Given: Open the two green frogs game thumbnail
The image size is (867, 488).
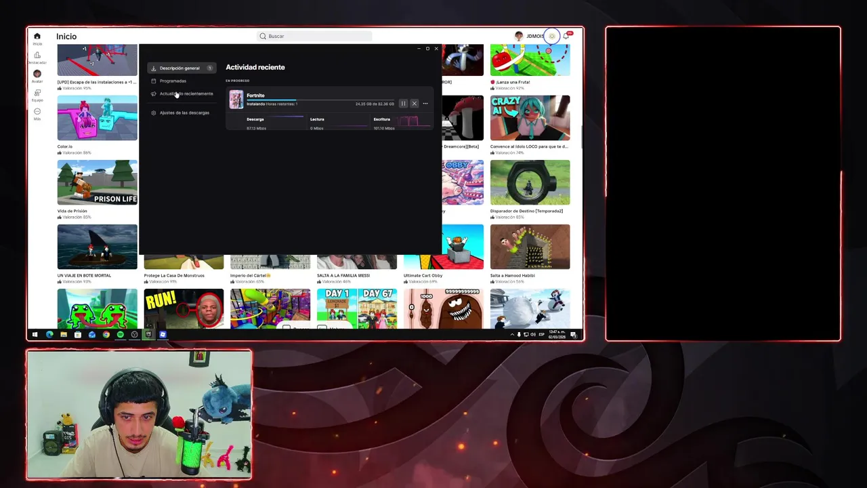Looking at the screenshot, I should 97,308.
